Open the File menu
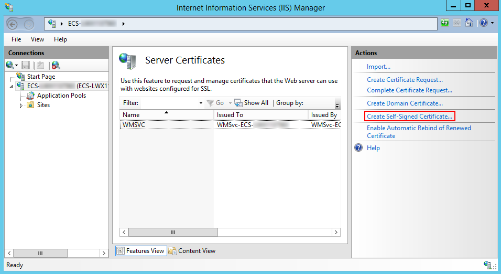Viewport: 501px width, 274px height. pos(16,39)
